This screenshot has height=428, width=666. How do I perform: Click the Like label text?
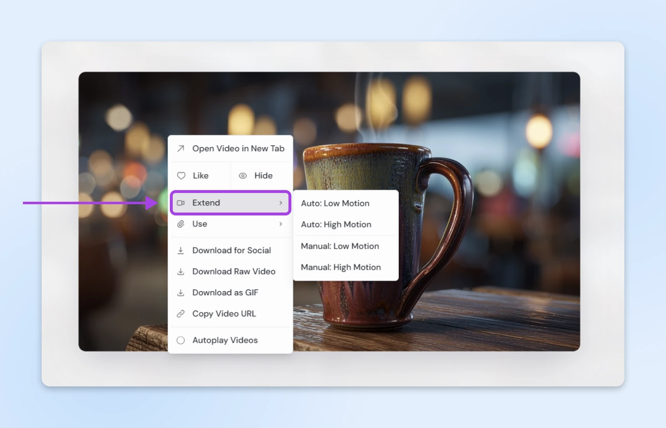[x=201, y=176]
